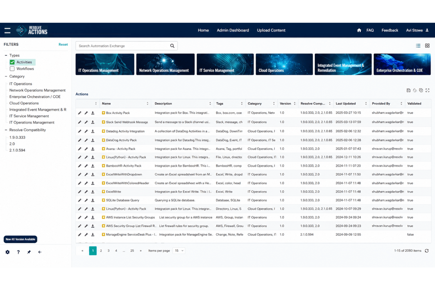Open Admin Dashboard
This screenshot has width=435, height=290.
click(233, 30)
